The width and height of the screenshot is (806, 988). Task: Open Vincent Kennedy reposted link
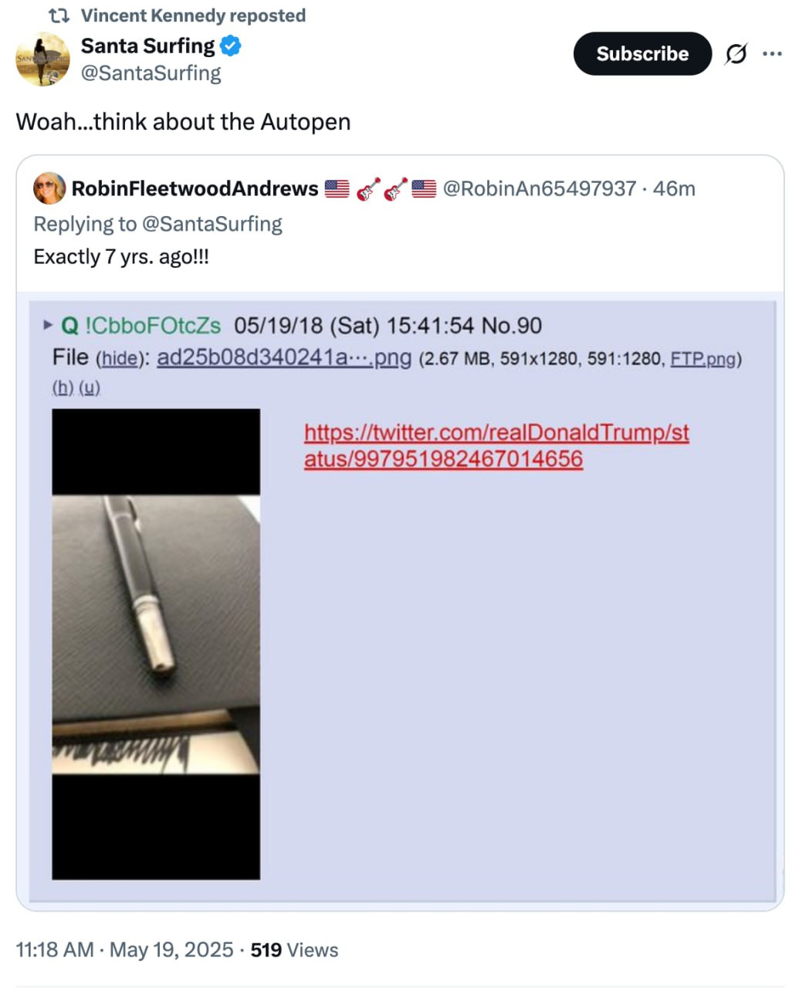click(x=193, y=15)
